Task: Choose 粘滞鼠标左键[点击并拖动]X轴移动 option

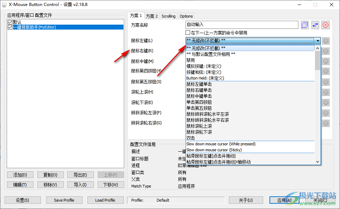Action: [x=250, y=162]
